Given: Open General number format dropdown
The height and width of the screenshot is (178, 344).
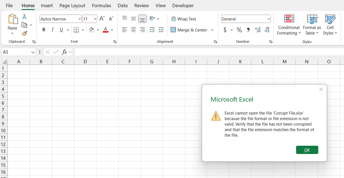Looking at the screenshot, I should (x=269, y=19).
